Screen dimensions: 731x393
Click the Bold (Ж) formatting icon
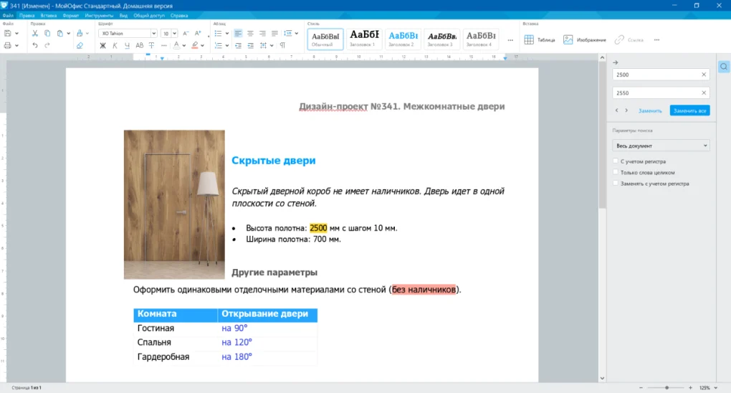tap(102, 45)
